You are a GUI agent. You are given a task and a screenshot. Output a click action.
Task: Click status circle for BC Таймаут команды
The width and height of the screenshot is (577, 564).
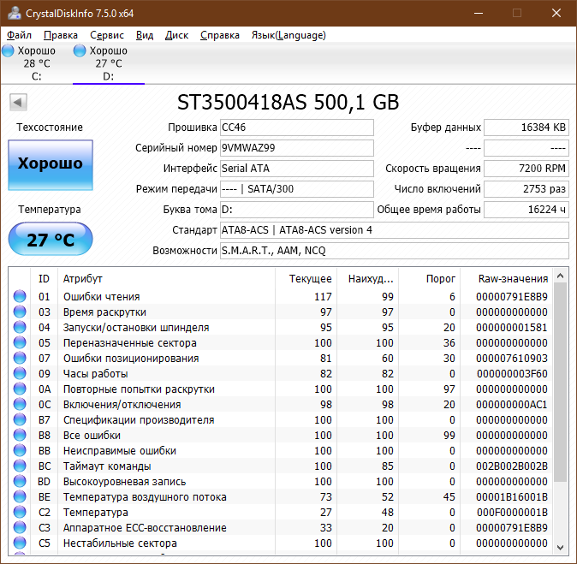click(x=20, y=466)
